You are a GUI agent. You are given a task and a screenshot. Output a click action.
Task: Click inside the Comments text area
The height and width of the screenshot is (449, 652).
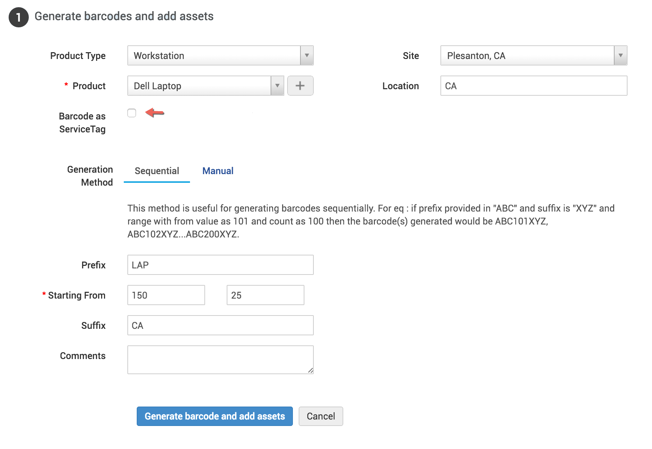point(220,359)
